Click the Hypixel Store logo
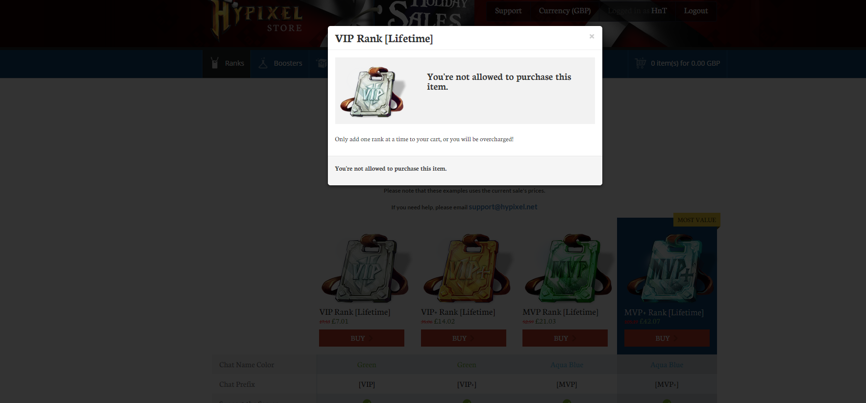 tap(257, 20)
